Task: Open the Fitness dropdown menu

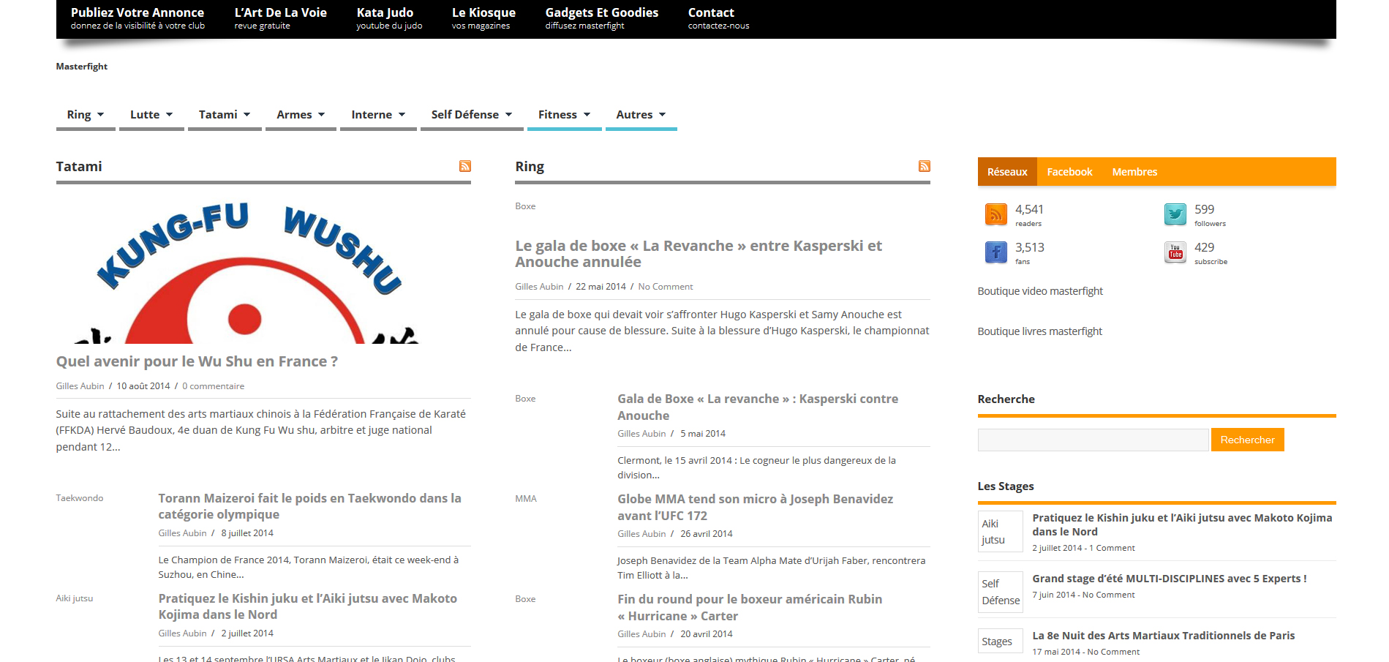Action: pos(564,115)
